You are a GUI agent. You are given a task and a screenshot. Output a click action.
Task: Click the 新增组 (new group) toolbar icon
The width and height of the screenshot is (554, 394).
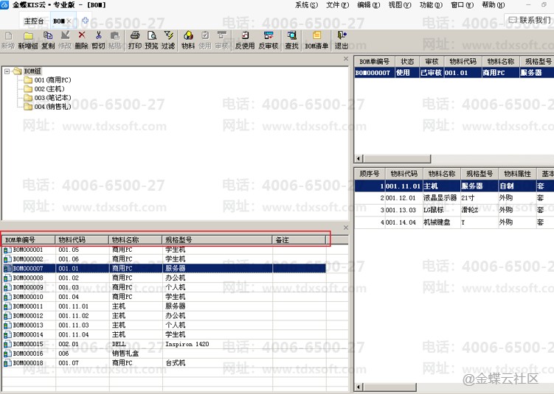[28, 40]
